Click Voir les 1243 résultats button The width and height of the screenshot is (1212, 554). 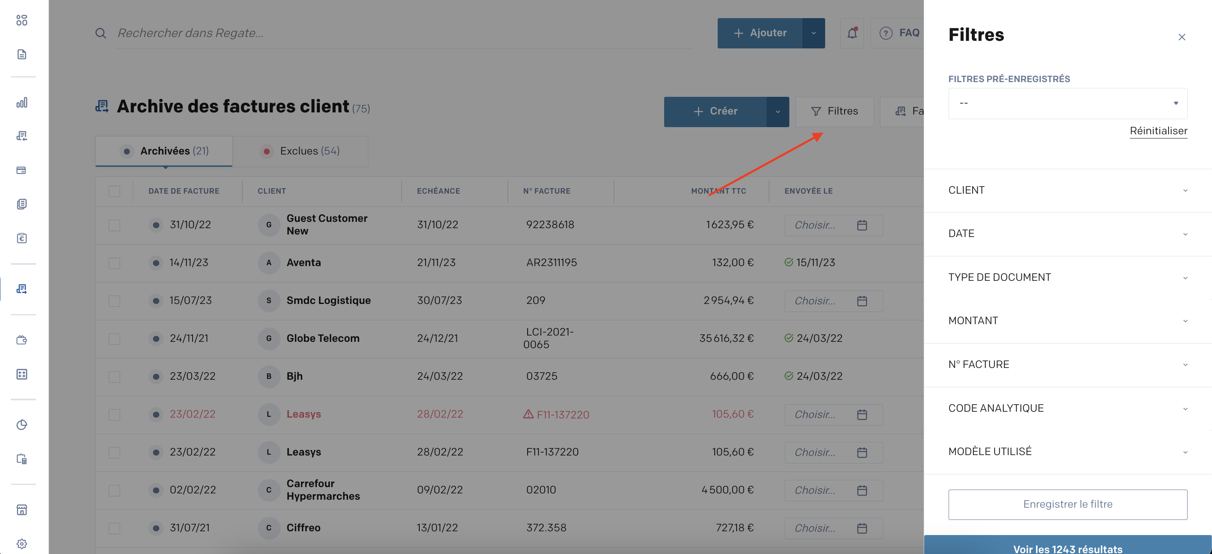click(x=1067, y=545)
